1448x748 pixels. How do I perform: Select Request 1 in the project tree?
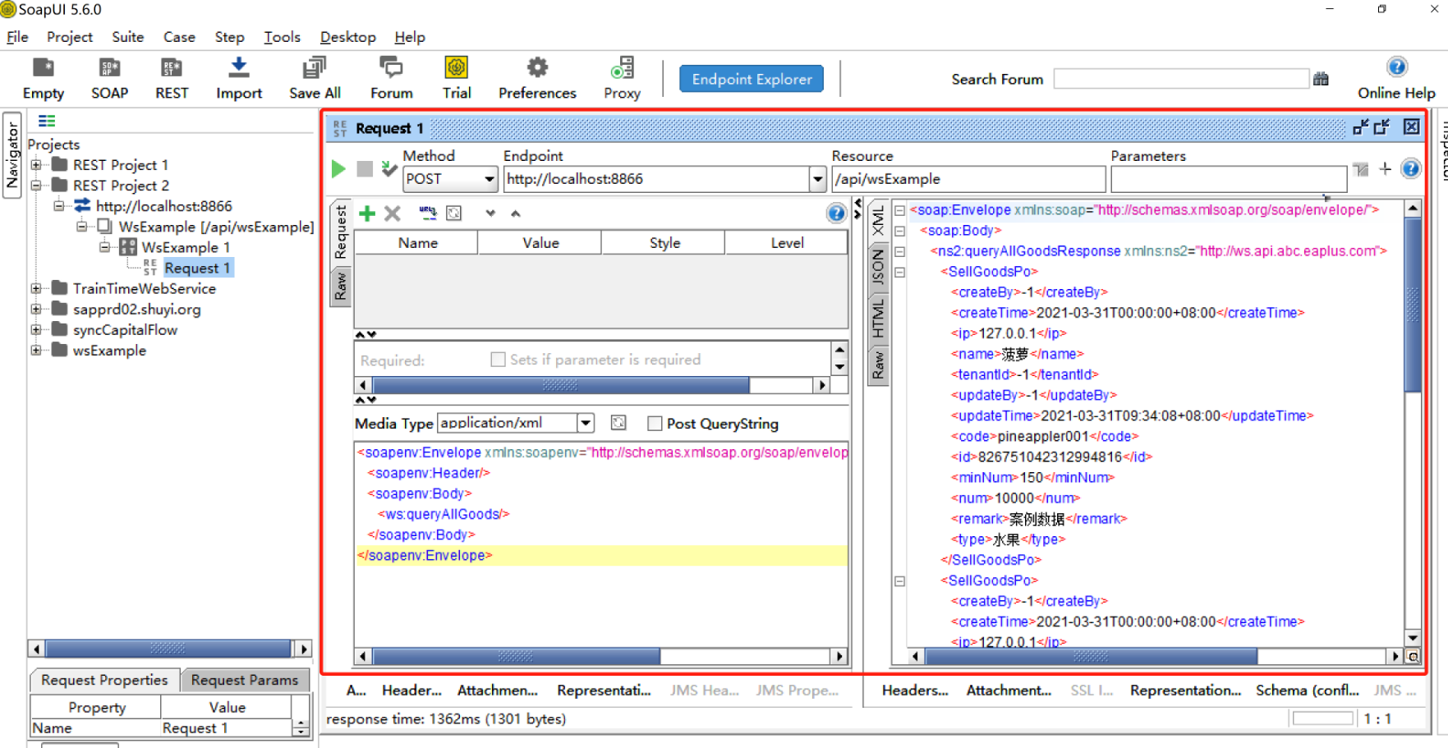tap(197, 268)
